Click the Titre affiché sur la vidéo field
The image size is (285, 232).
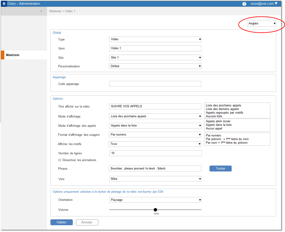155,106
